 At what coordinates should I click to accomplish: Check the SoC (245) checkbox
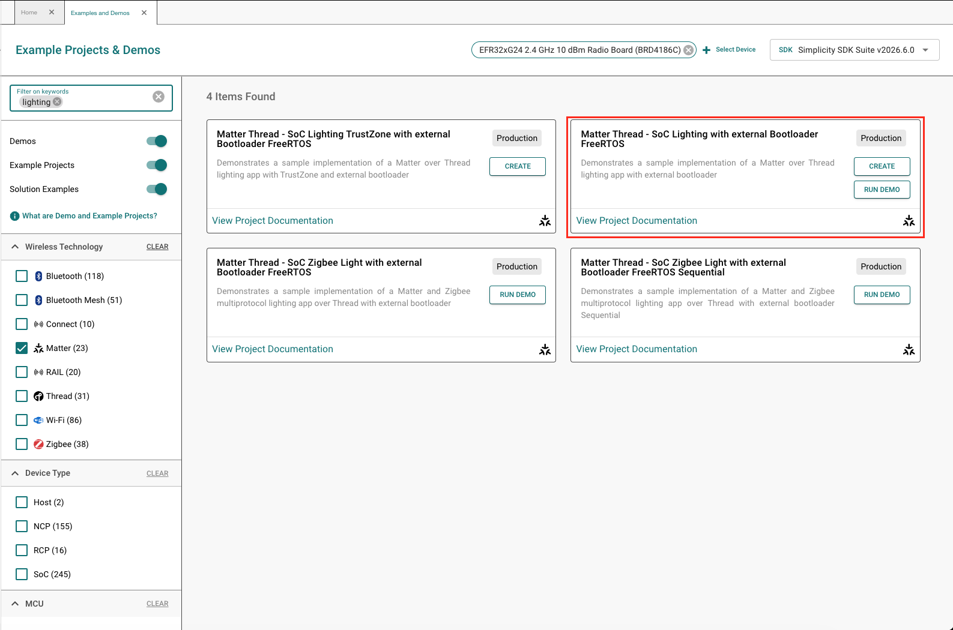22,574
